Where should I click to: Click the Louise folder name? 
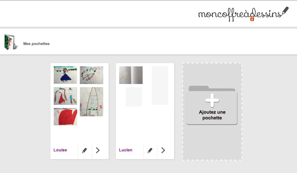click(x=60, y=150)
